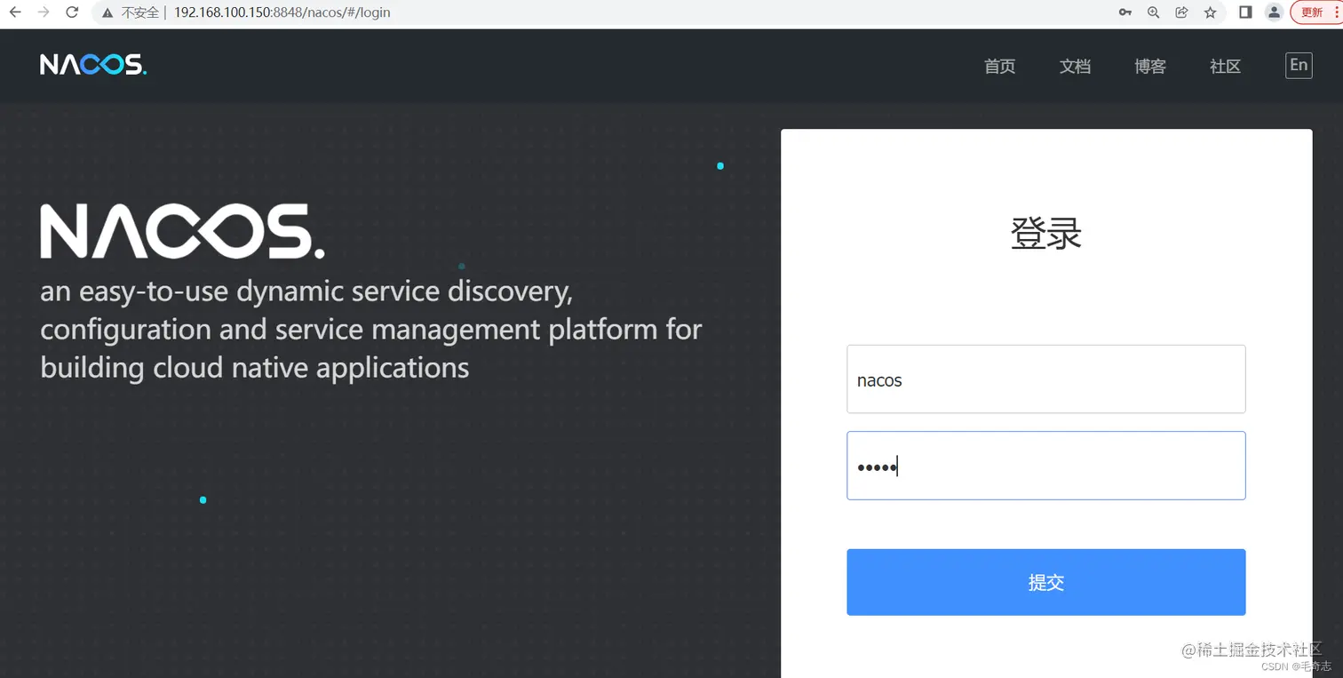This screenshot has width=1343, height=678.
Task: Reload the page with refresh icon
Action: (x=72, y=12)
